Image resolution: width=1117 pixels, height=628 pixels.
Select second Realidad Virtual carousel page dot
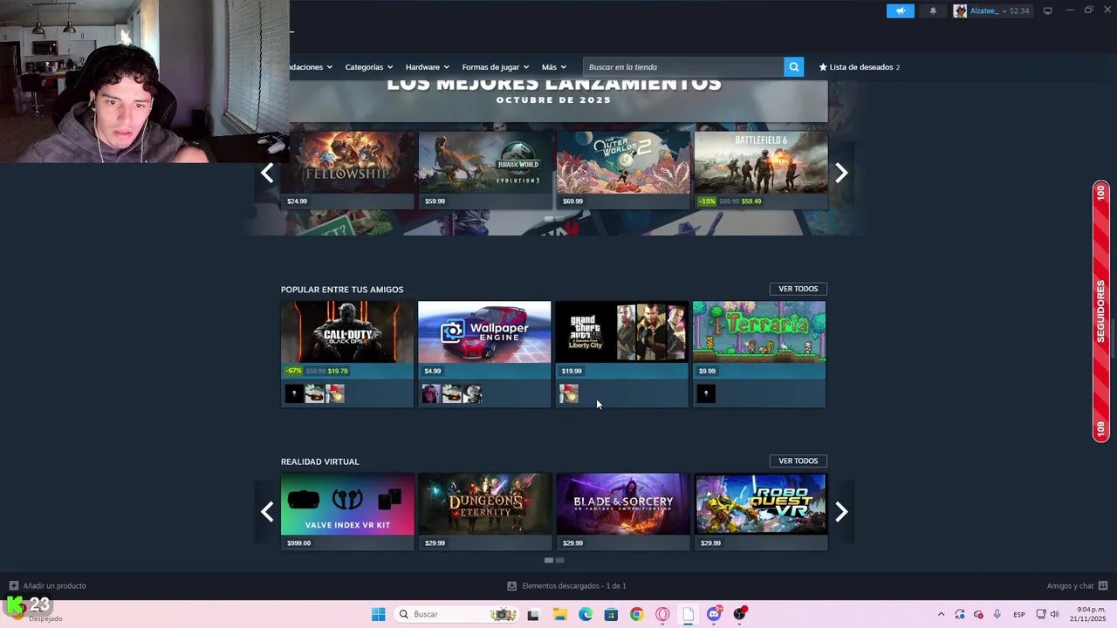coord(560,560)
